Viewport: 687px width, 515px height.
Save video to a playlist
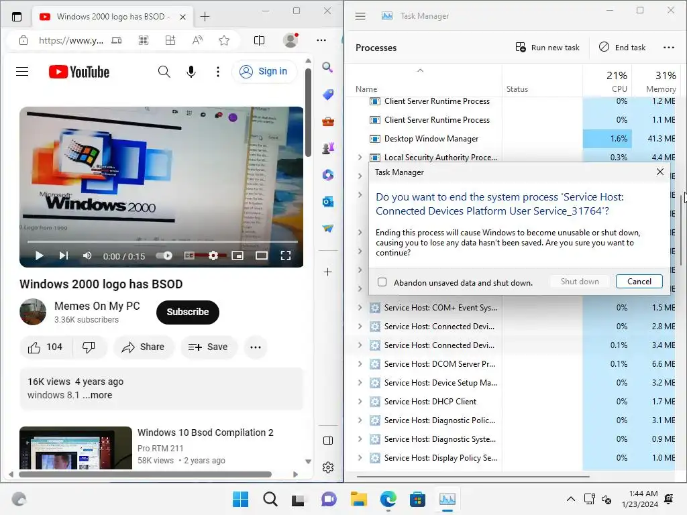[x=208, y=347]
